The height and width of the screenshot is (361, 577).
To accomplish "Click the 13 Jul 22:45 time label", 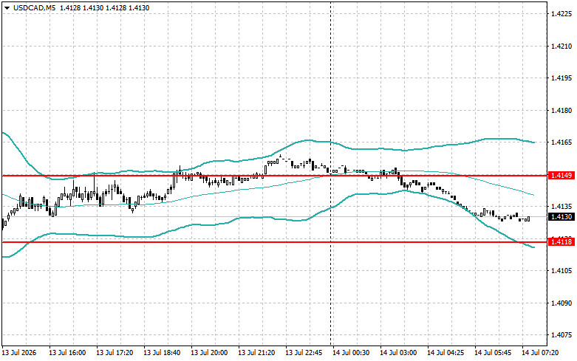I will (x=304, y=353).
